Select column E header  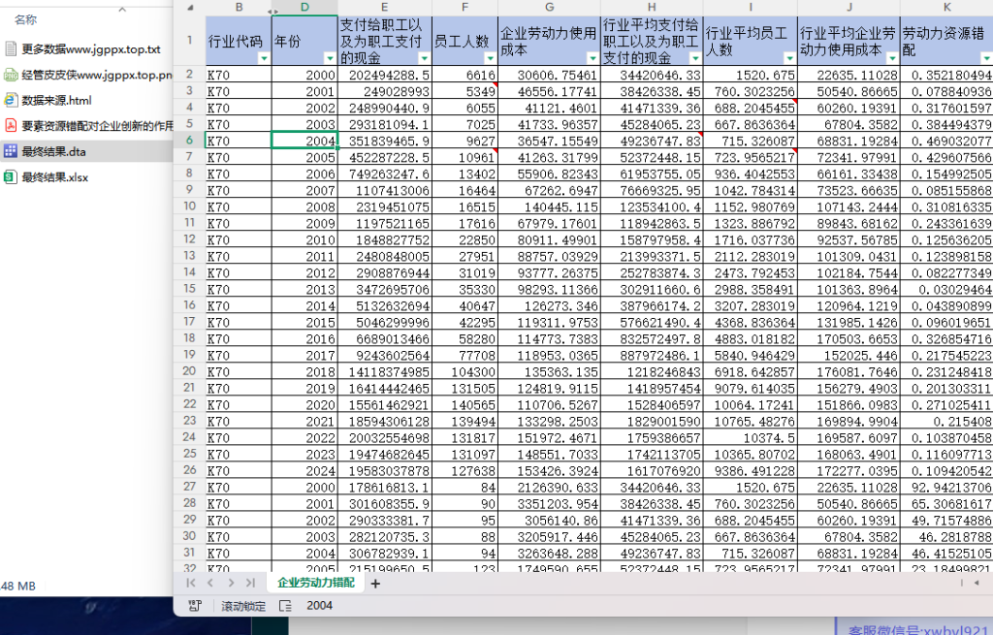[x=385, y=8]
